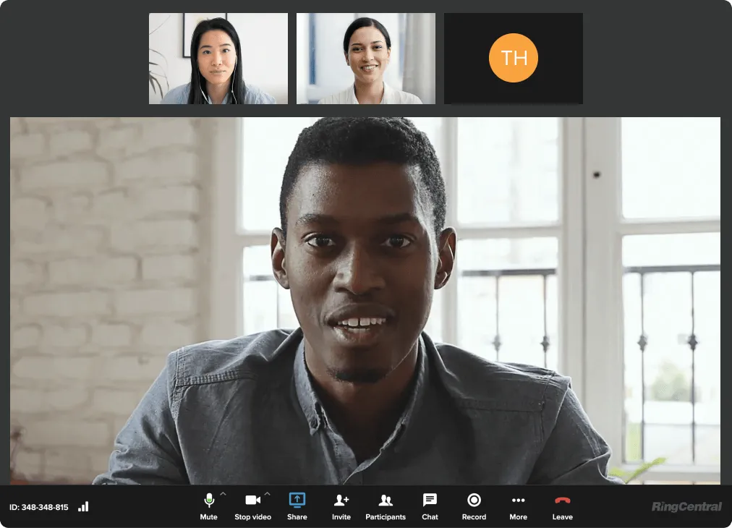Screen dimensions: 732x528
Task: Toggle the Record meeting icon
Action: (x=474, y=500)
